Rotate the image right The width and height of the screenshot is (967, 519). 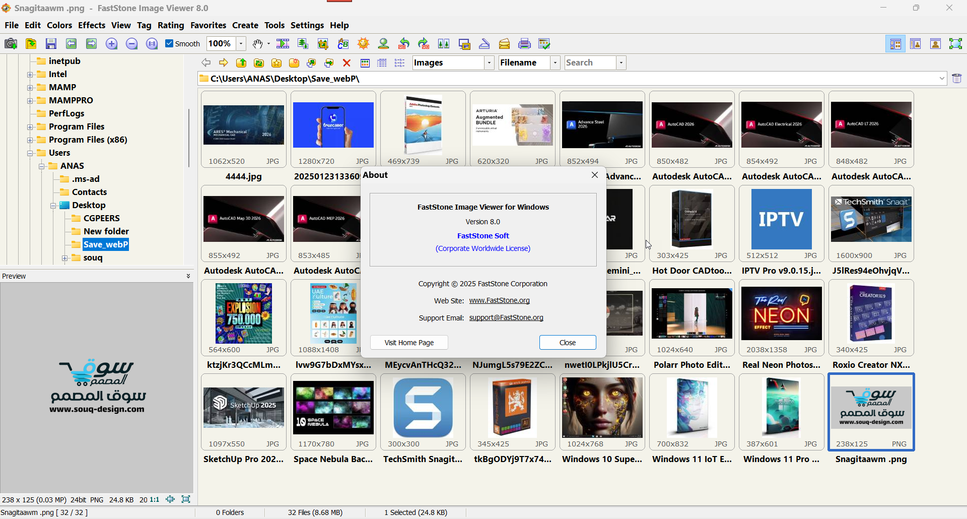[424, 44]
